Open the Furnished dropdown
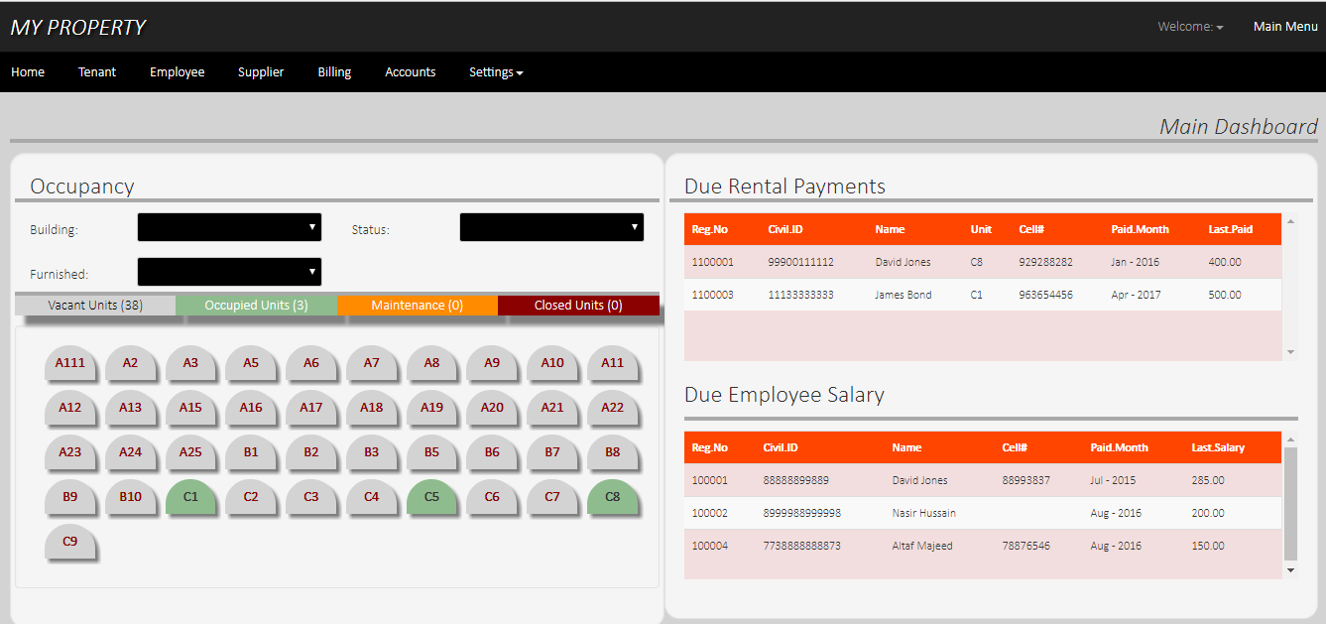The image size is (1326, 624). point(229,272)
